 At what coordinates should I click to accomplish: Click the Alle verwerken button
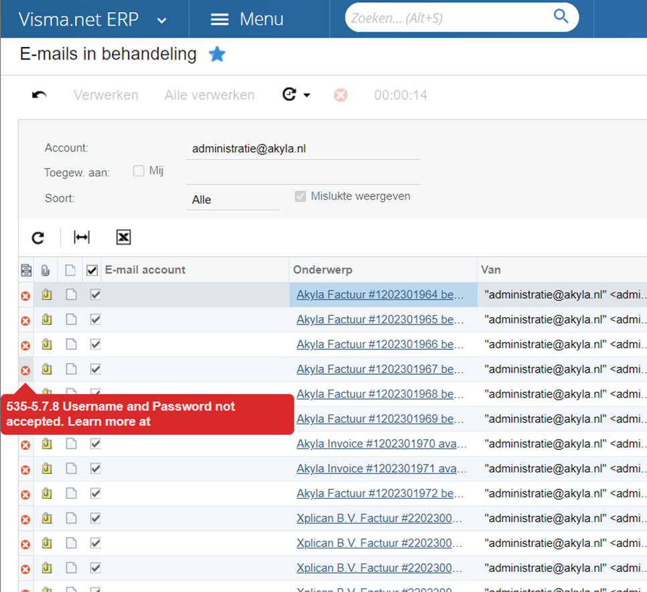[210, 95]
